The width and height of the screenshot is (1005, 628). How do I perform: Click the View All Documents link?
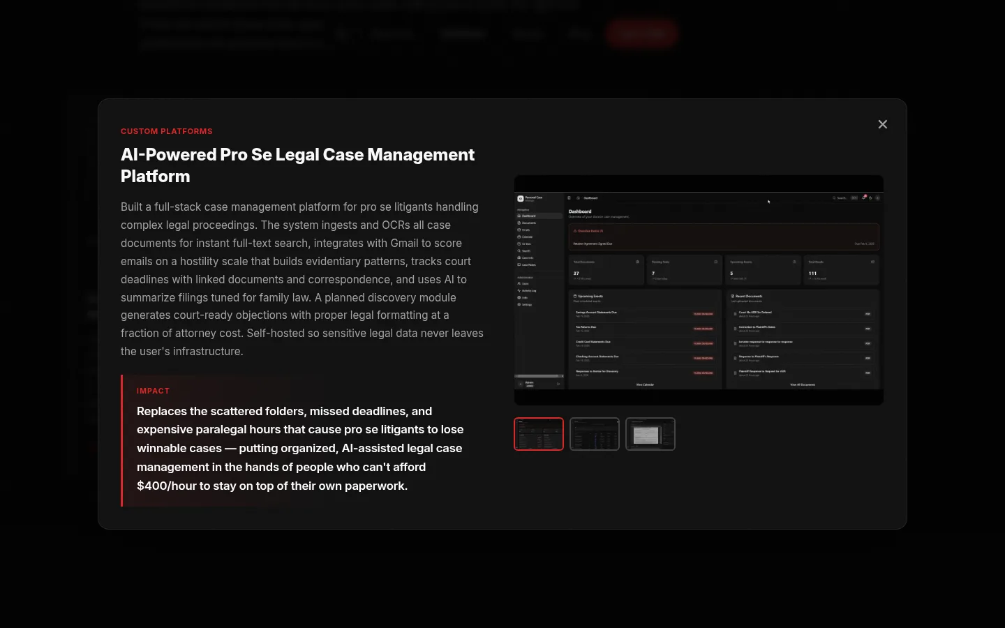802,384
